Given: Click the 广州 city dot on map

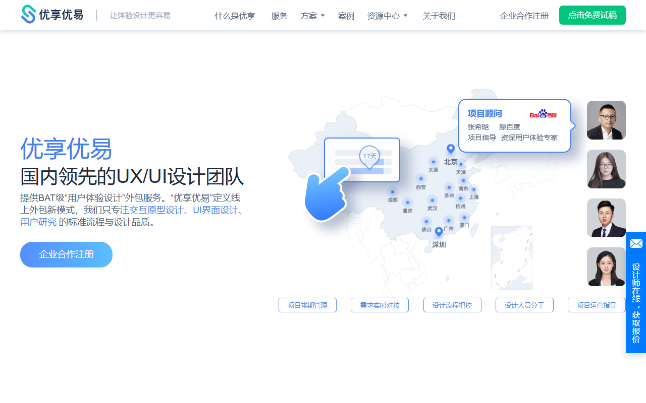Looking at the screenshot, I should point(449,220).
